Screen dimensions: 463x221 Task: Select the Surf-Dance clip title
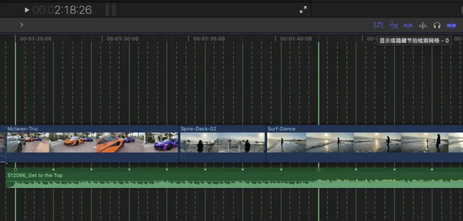tap(281, 129)
